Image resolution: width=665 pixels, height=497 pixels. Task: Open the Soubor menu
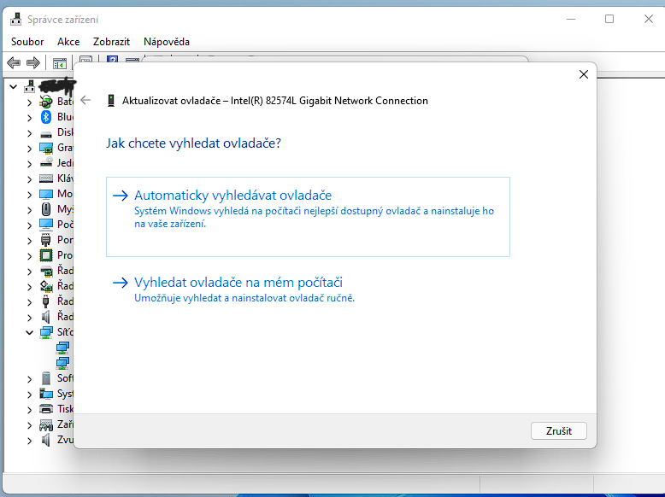[27, 41]
